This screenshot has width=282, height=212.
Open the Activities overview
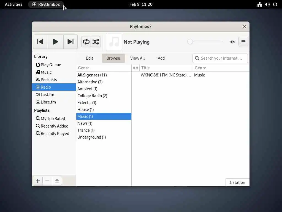(x=13, y=4)
